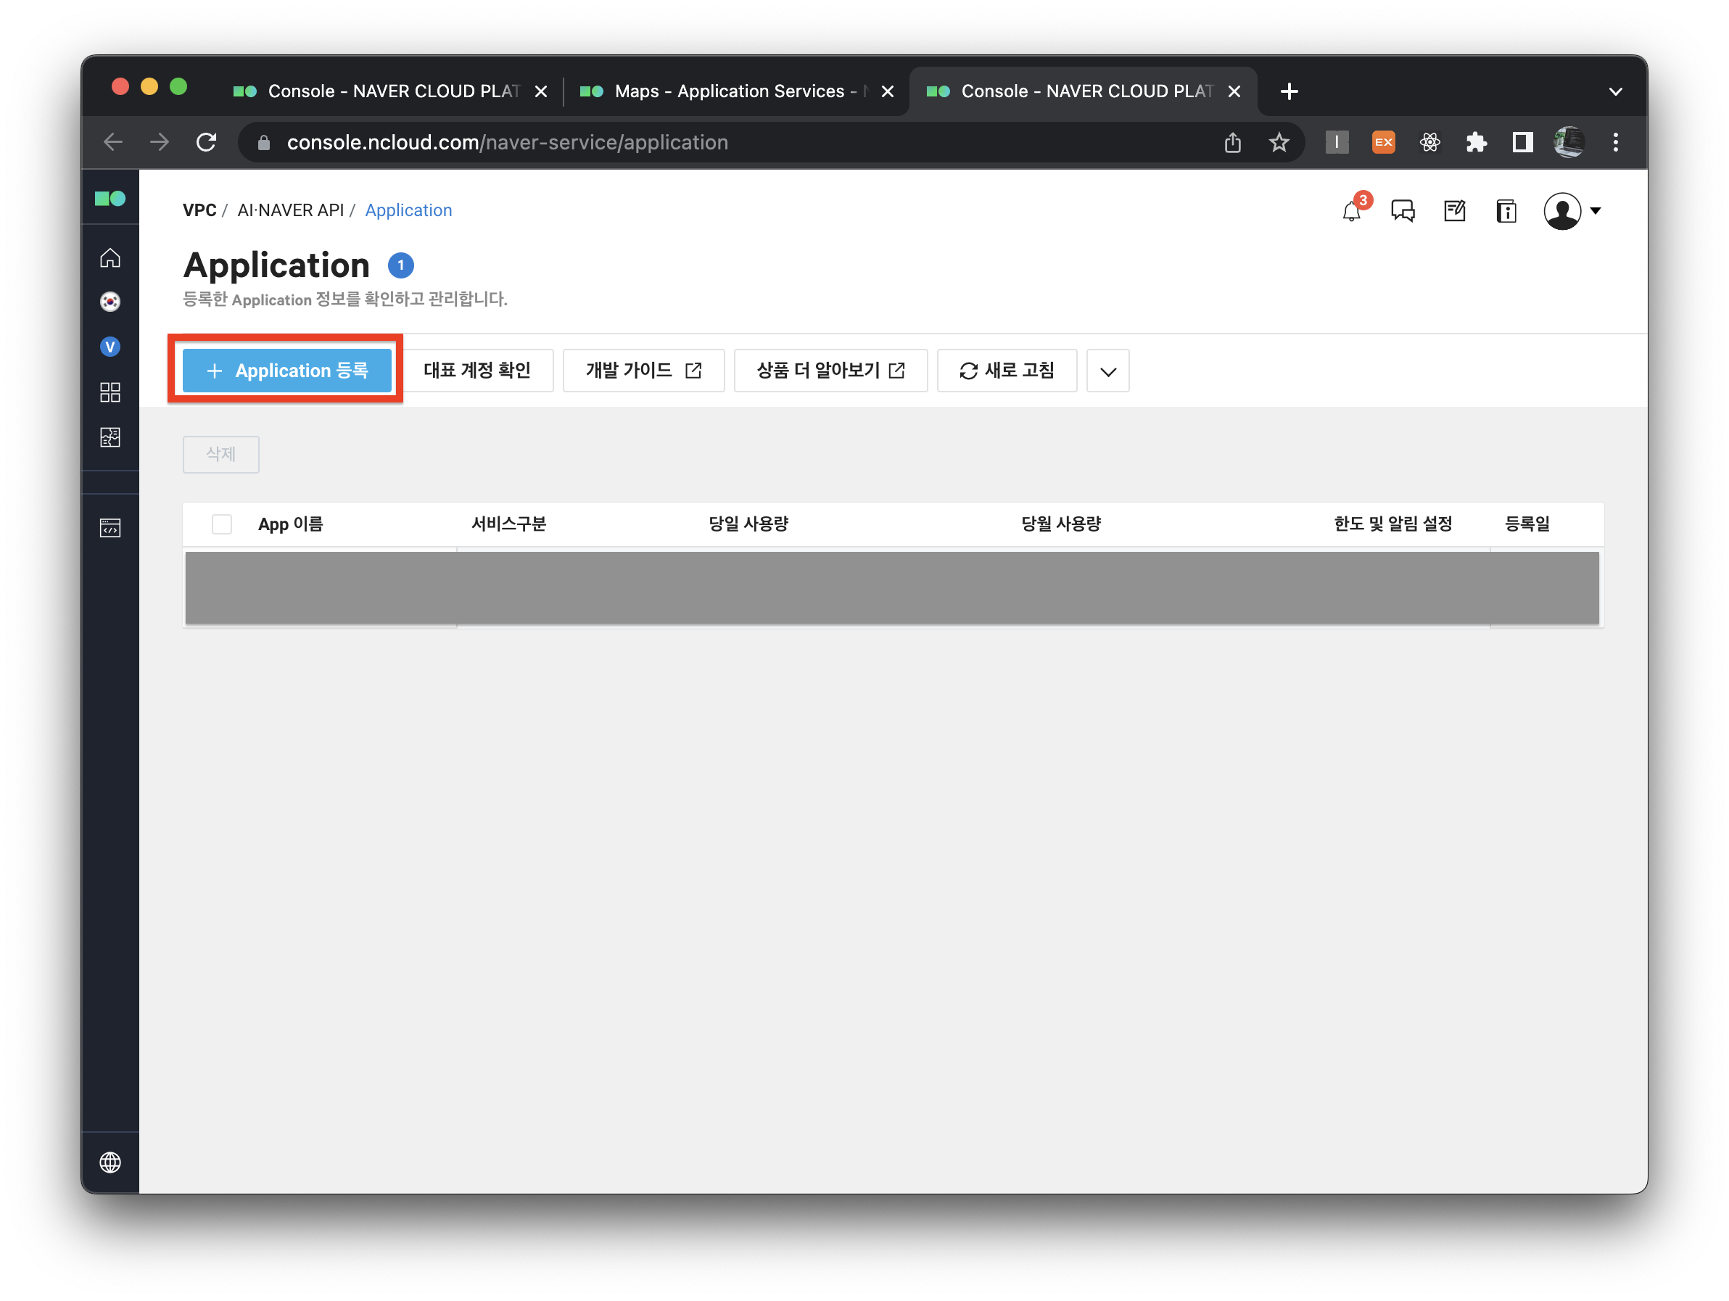Image resolution: width=1729 pixels, height=1301 pixels.
Task: Click 대표 계정 확인 button
Action: [476, 371]
